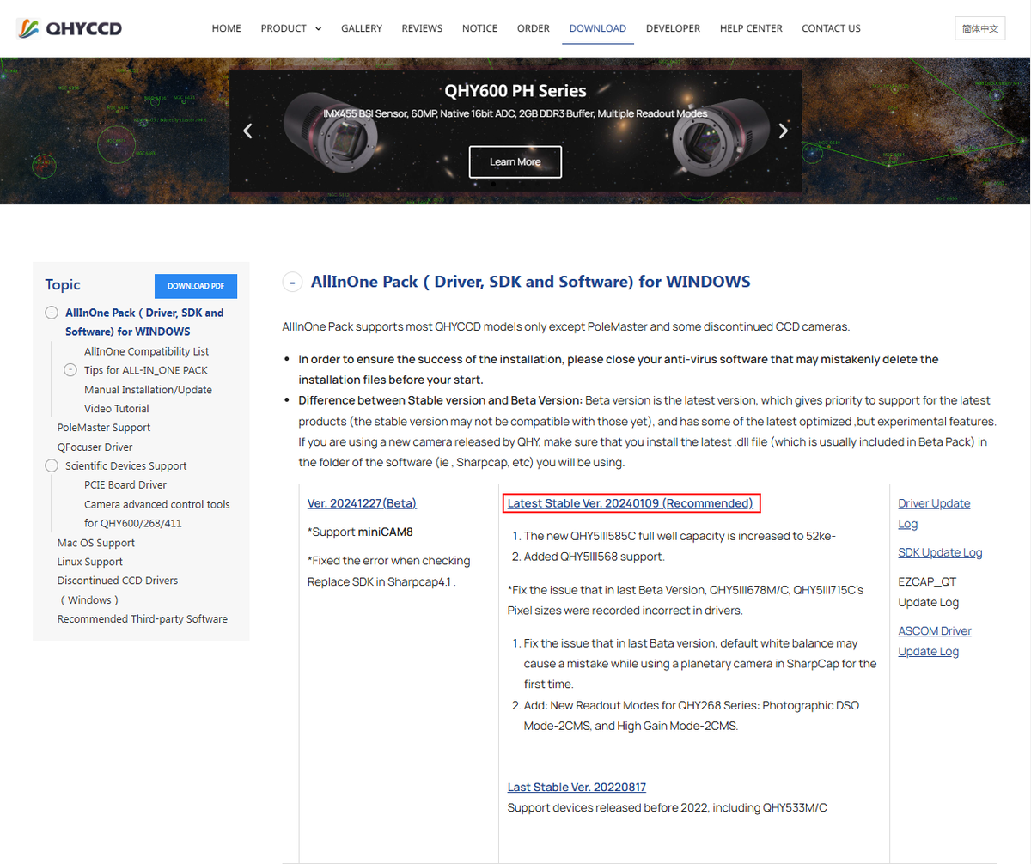Open the GALLERY page
The image size is (1031, 864).
[362, 28]
